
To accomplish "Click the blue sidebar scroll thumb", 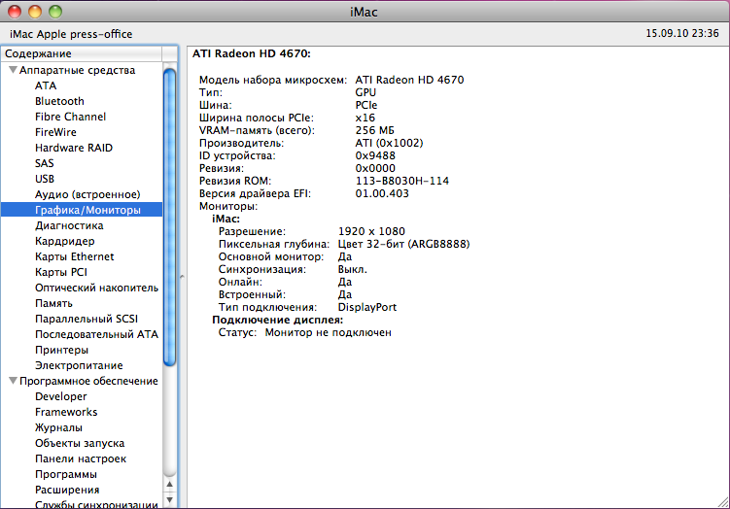I will 169,218.
